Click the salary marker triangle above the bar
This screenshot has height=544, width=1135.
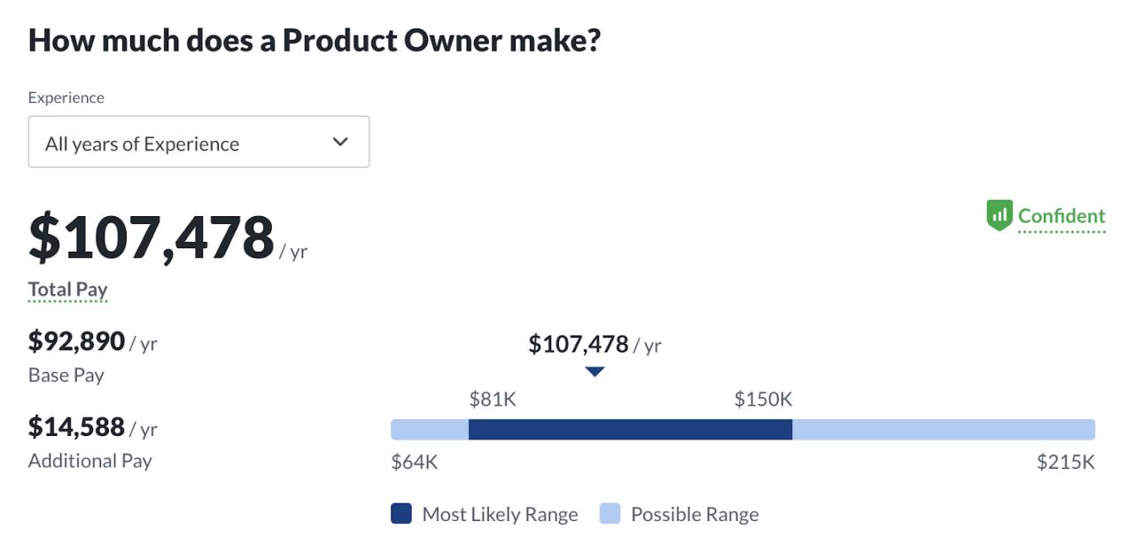point(595,372)
